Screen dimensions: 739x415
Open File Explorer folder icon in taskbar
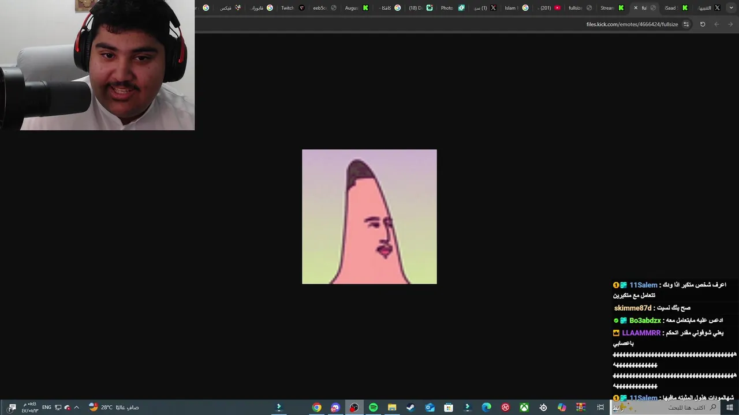[392, 408]
